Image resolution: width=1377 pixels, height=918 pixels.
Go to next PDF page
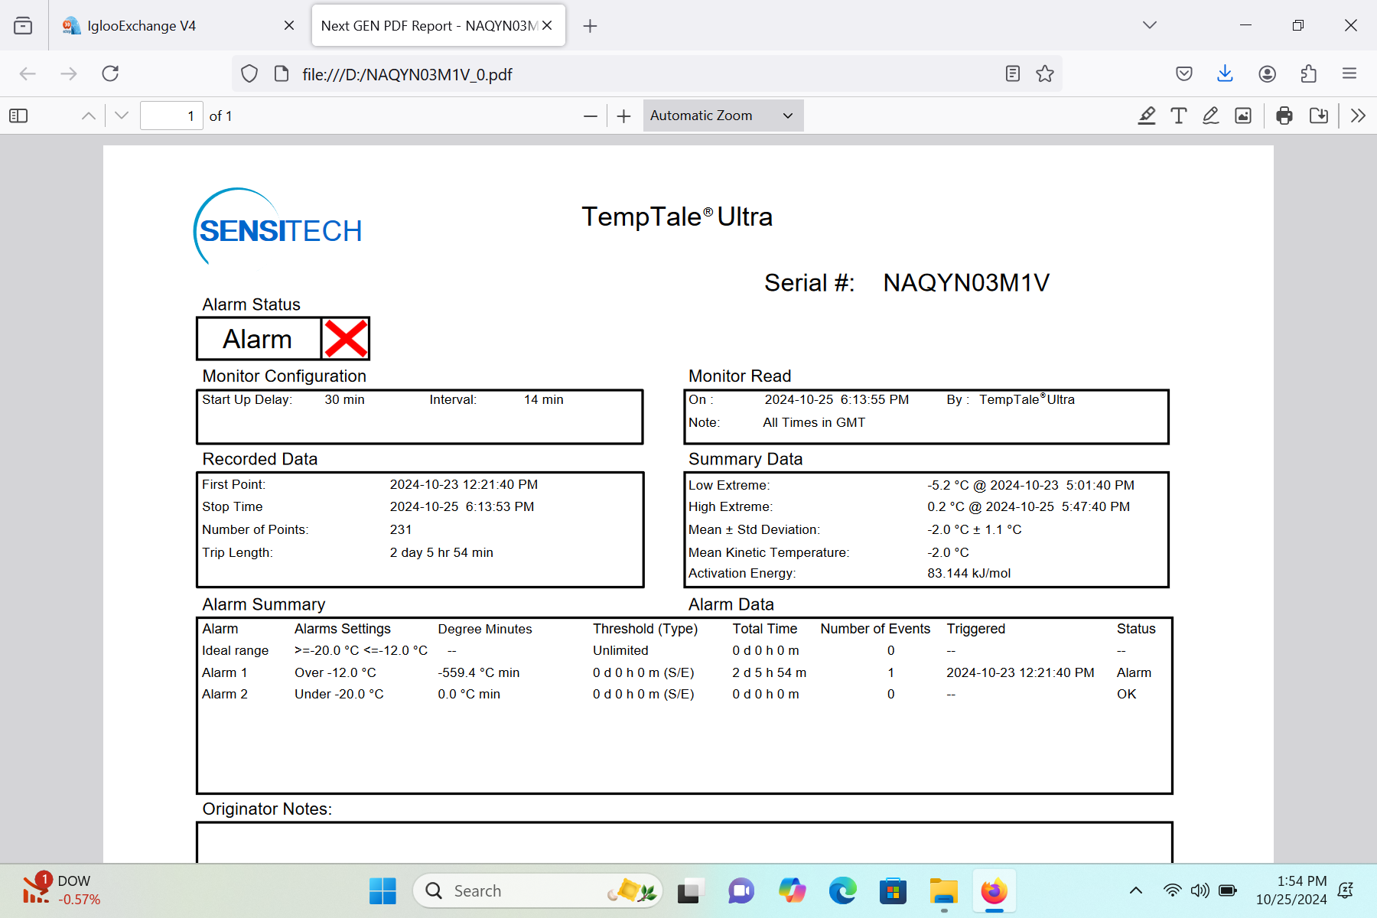pyautogui.click(x=122, y=116)
